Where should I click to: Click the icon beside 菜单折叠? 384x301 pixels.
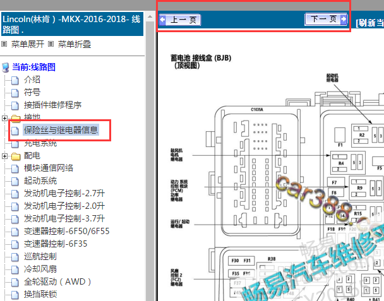[51, 44]
